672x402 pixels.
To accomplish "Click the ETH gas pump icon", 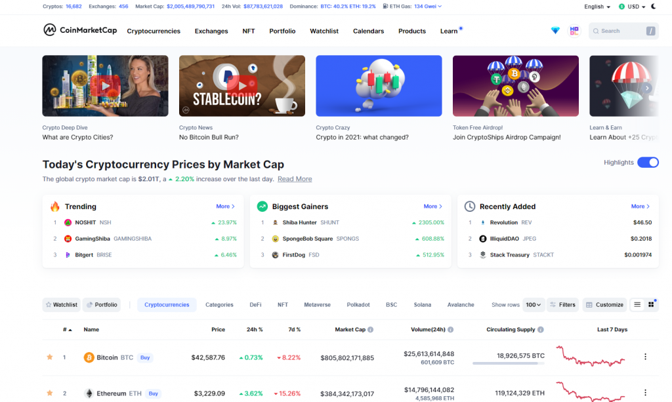I will click(385, 7).
